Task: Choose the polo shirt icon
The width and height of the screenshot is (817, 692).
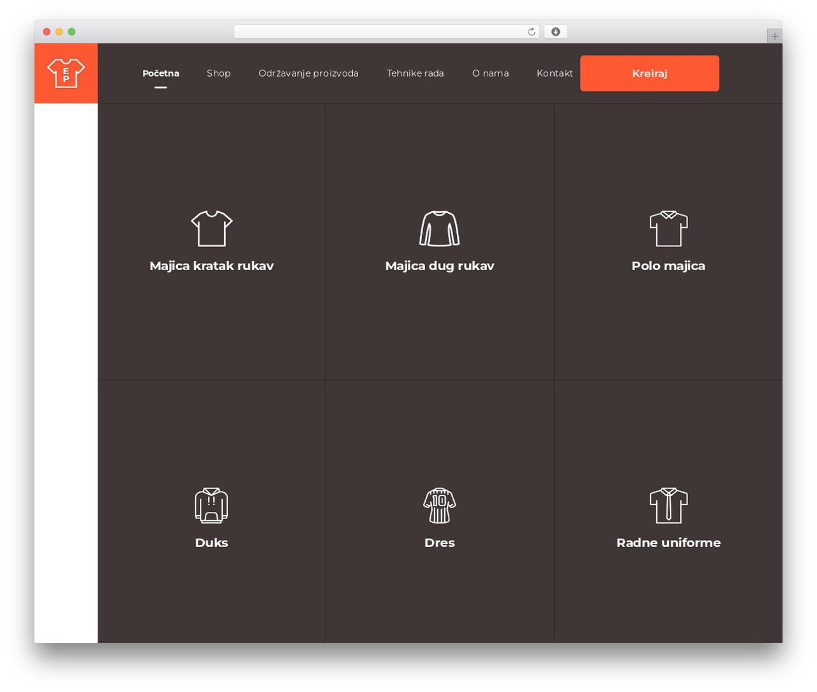Action: click(668, 229)
